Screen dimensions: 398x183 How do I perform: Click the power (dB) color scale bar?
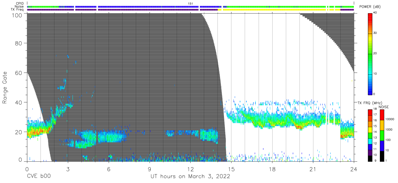(370, 54)
